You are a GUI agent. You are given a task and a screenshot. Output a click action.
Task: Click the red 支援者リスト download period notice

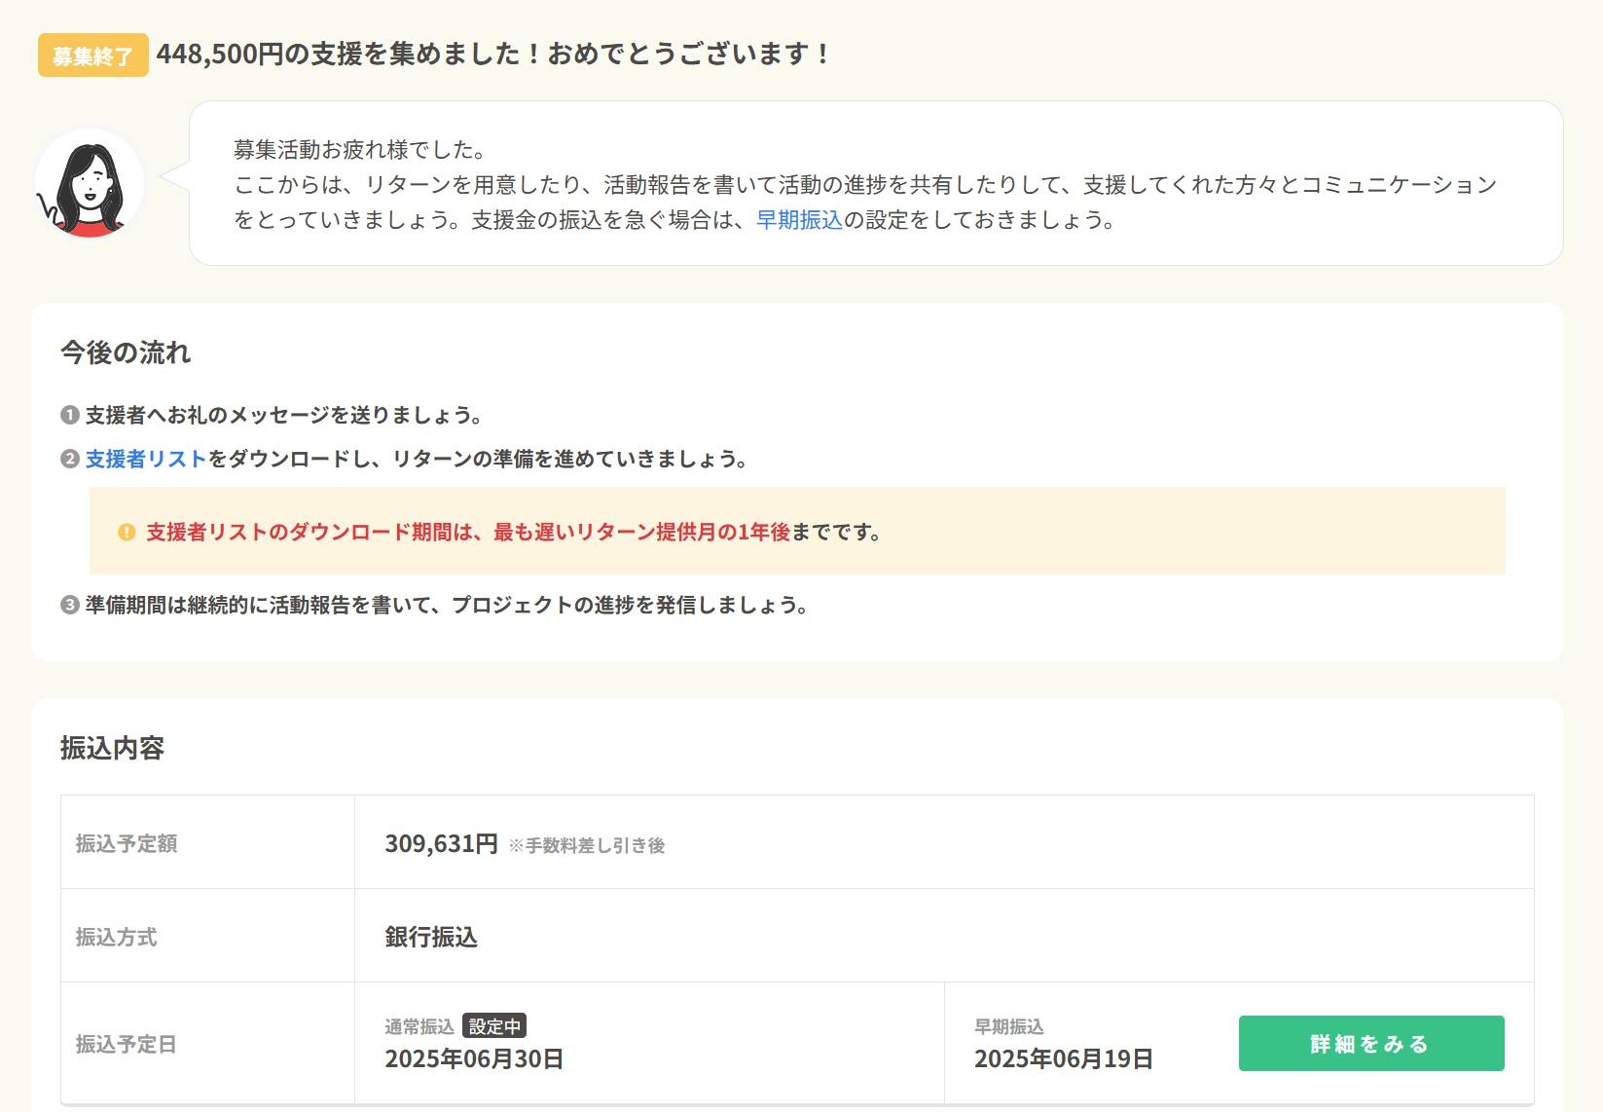coord(467,533)
